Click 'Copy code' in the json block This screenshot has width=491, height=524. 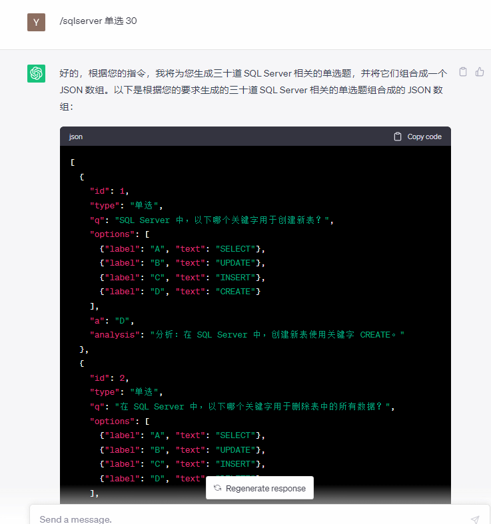(418, 136)
